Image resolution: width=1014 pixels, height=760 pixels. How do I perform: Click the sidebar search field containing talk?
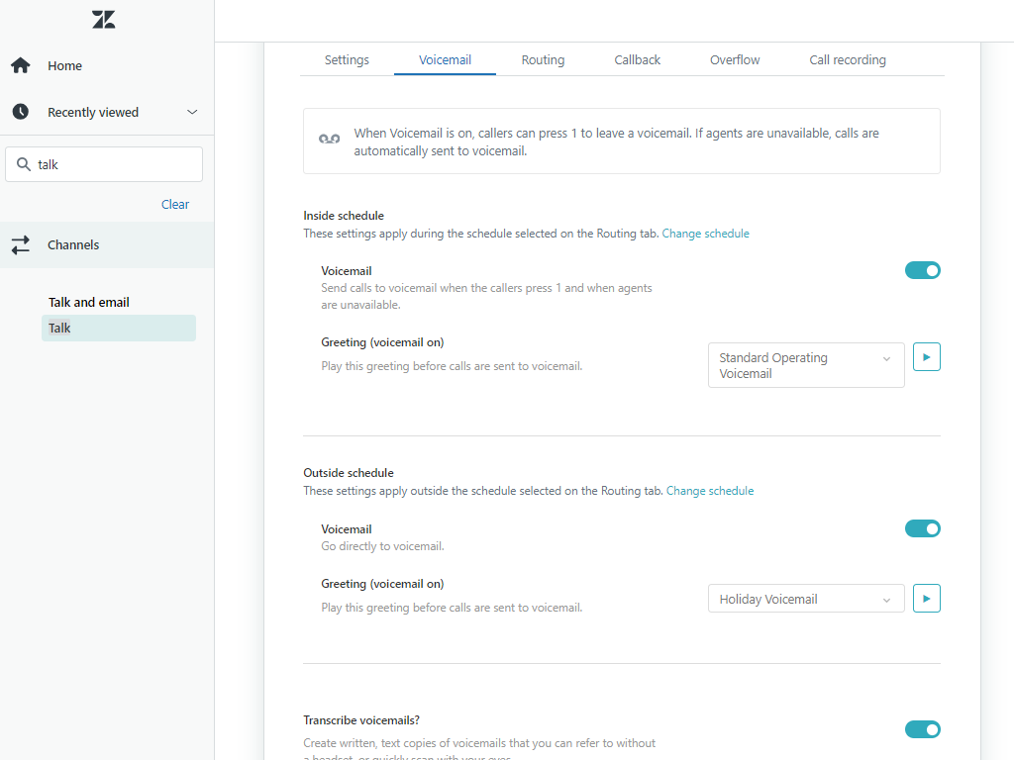114,164
